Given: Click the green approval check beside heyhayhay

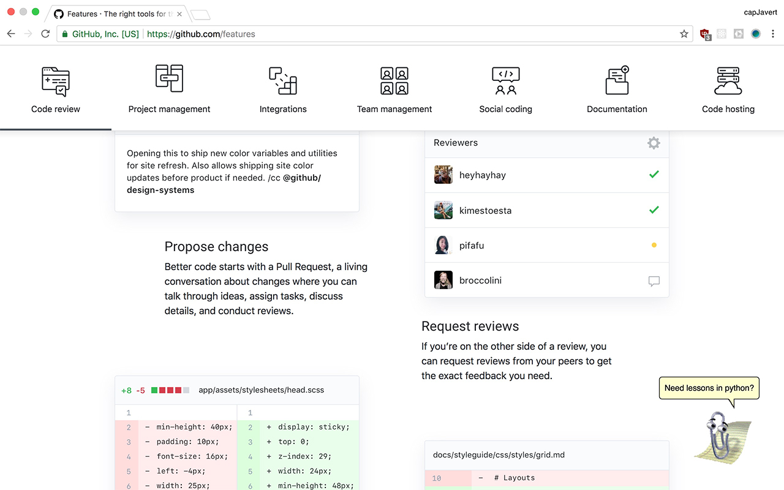Looking at the screenshot, I should coord(654,175).
